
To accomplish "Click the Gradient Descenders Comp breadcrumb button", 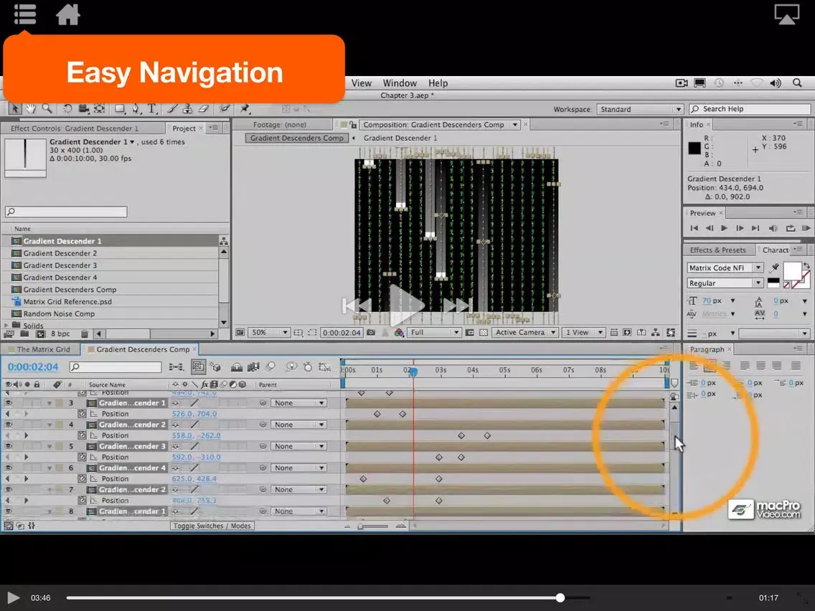I will tap(297, 138).
